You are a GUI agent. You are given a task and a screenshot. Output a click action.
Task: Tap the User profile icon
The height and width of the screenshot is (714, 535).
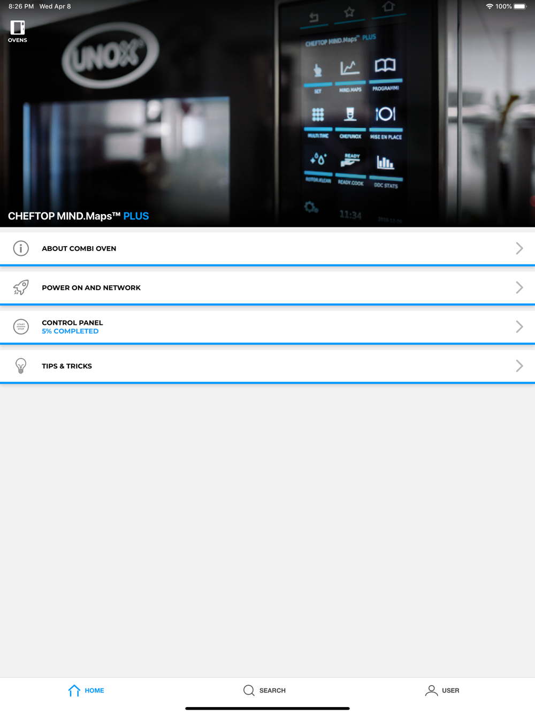[431, 690]
